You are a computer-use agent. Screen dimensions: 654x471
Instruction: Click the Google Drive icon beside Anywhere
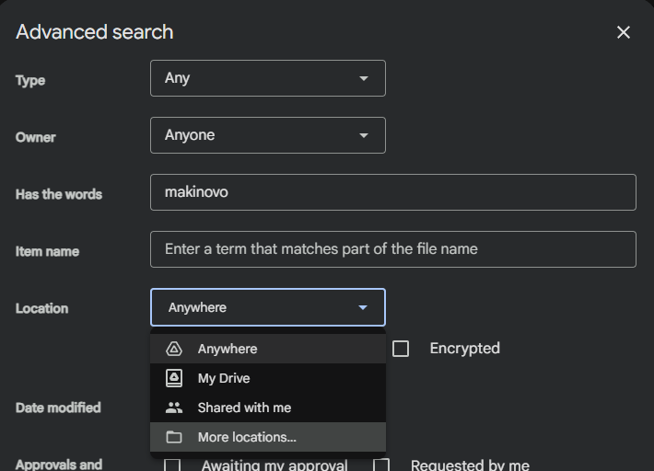click(174, 349)
